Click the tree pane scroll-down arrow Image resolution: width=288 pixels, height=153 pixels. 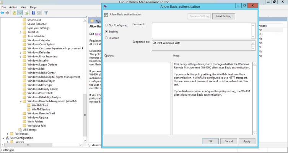[x=85, y=141]
